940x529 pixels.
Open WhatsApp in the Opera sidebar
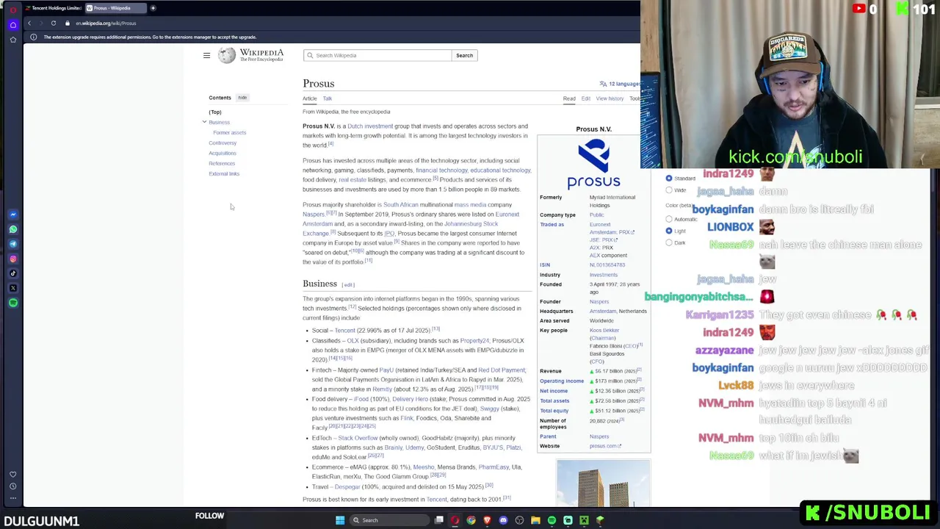pyautogui.click(x=13, y=229)
